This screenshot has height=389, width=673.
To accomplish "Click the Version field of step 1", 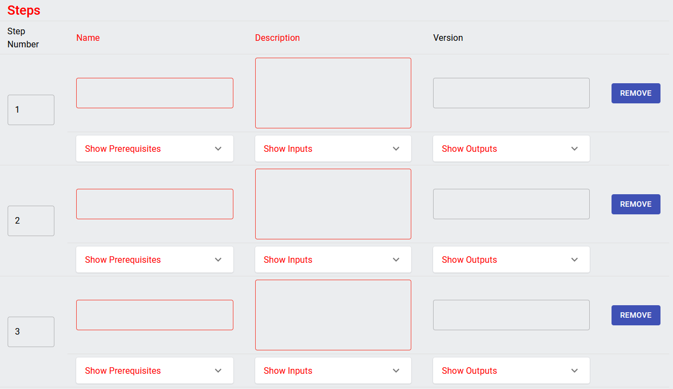I will pos(511,92).
